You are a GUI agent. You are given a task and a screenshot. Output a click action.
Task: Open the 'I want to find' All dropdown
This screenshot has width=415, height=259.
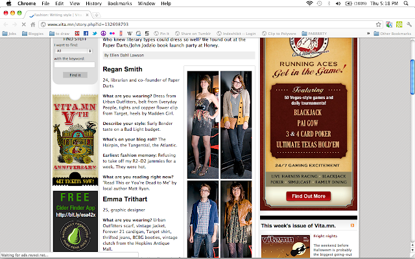click(73, 51)
